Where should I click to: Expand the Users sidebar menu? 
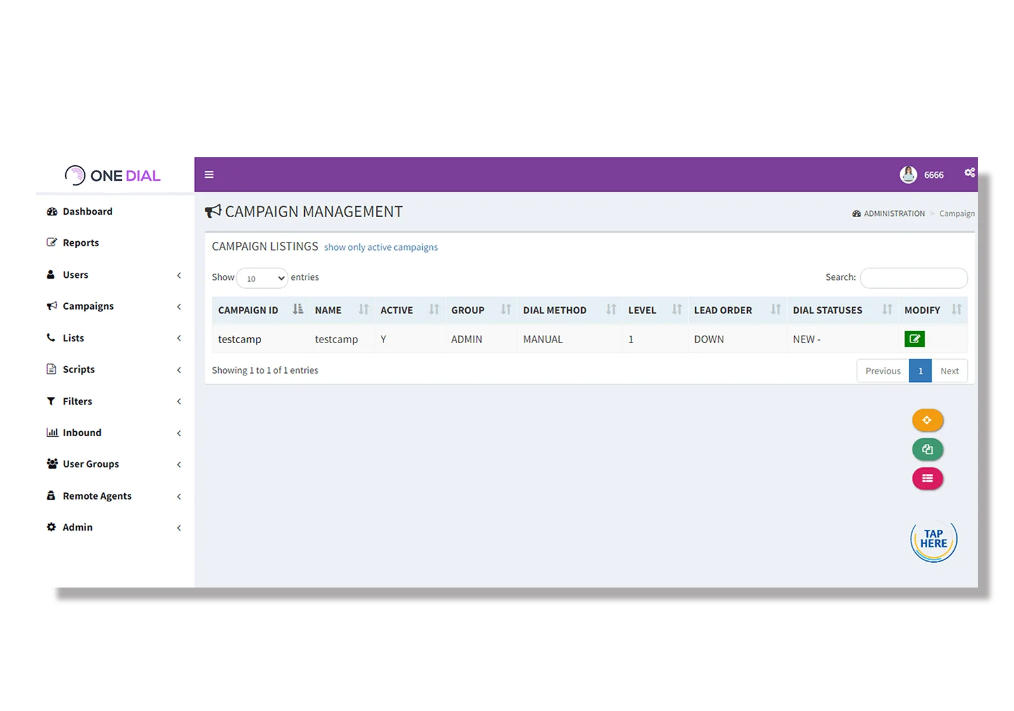pyautogui.click(x=75, y=274)
